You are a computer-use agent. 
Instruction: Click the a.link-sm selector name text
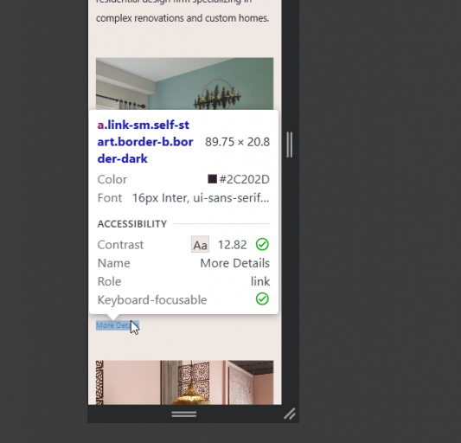coord(145,142)
